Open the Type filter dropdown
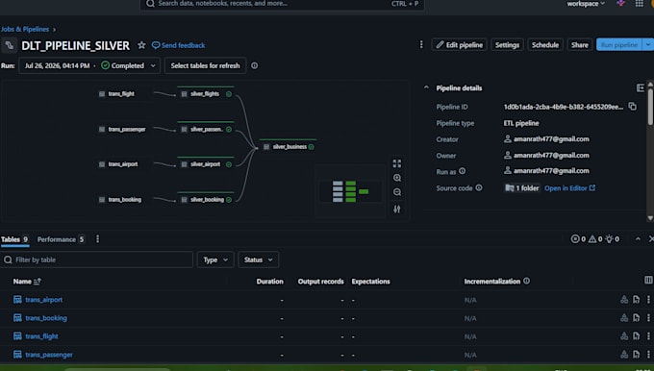654x371 pixels. [215, 260]
